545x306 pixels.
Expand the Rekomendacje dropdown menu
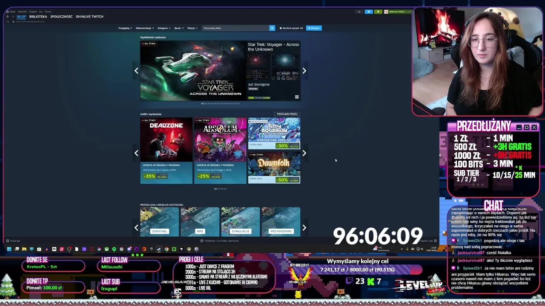tap(145, 28)
